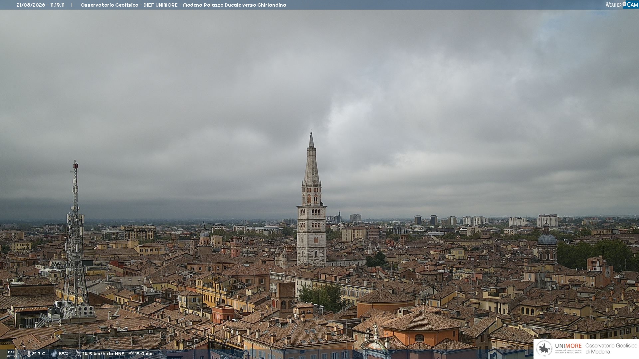This screenshot has height=359, width=639.
Task: Select the 85% humidity reading
Action: click(64, 354)
